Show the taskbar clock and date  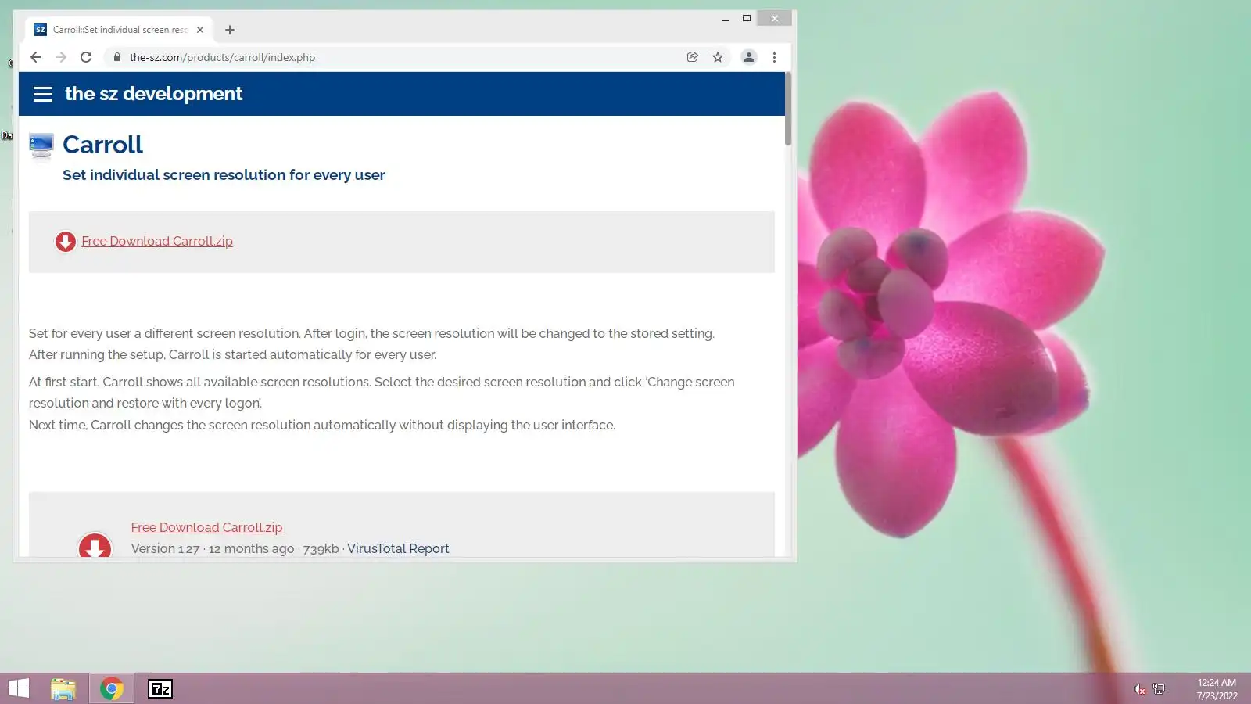coord(1217,689)
